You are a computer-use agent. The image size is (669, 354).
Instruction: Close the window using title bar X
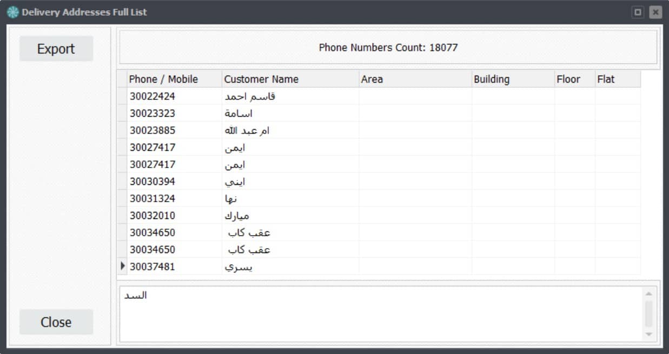(x=655, y=12)
